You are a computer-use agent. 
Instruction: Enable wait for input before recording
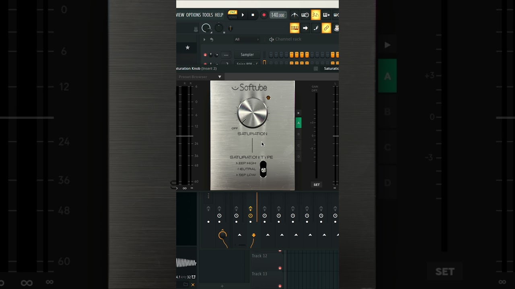pos(305,15)
